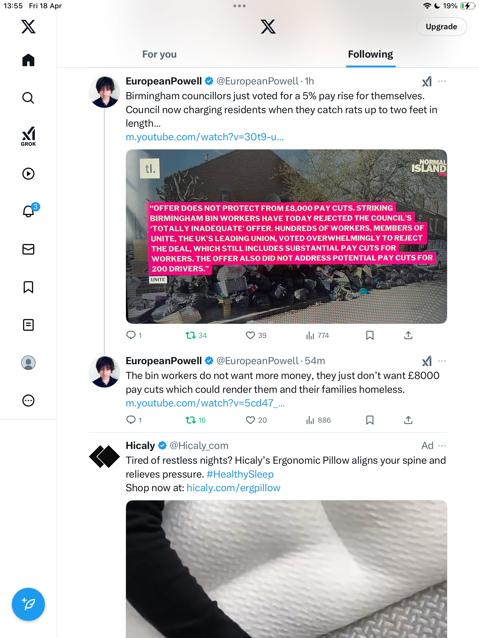This screenshot has width=479, height=638.
Task: Open the hicaly.com/ergpillow link
Action: pos(233,488)
